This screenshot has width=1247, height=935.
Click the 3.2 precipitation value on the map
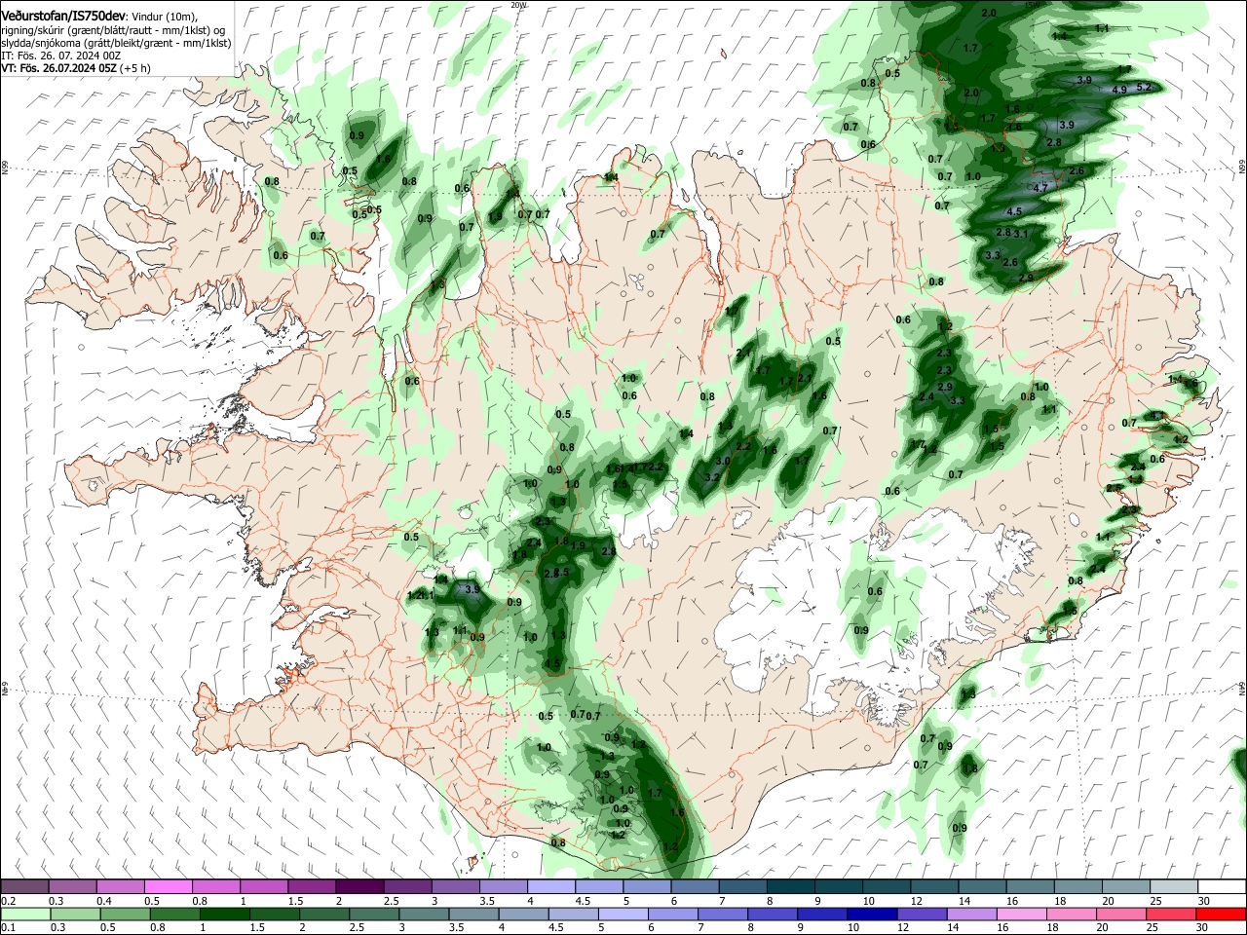(x=712, y=477)
